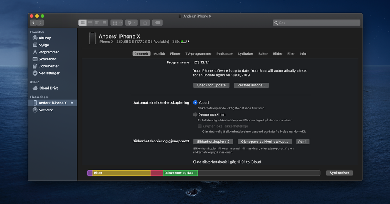Switch to the Bøker tab
This screenshot has width=390, height=204.
pyautogui.click(x=263, y=54)
